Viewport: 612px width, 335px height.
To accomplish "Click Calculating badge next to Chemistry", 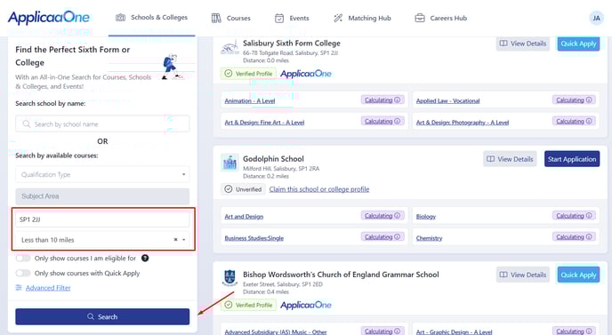I will [574, 236].
